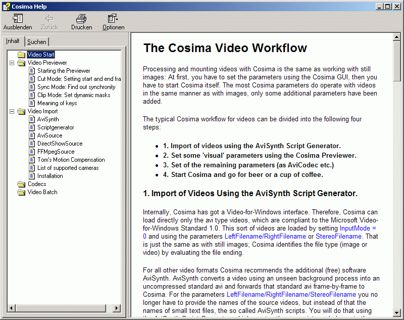The width and height of the screenshot is (404, 320).
Task: Collapse the Video Previewer tree node
Action: [x=12, y=63]
